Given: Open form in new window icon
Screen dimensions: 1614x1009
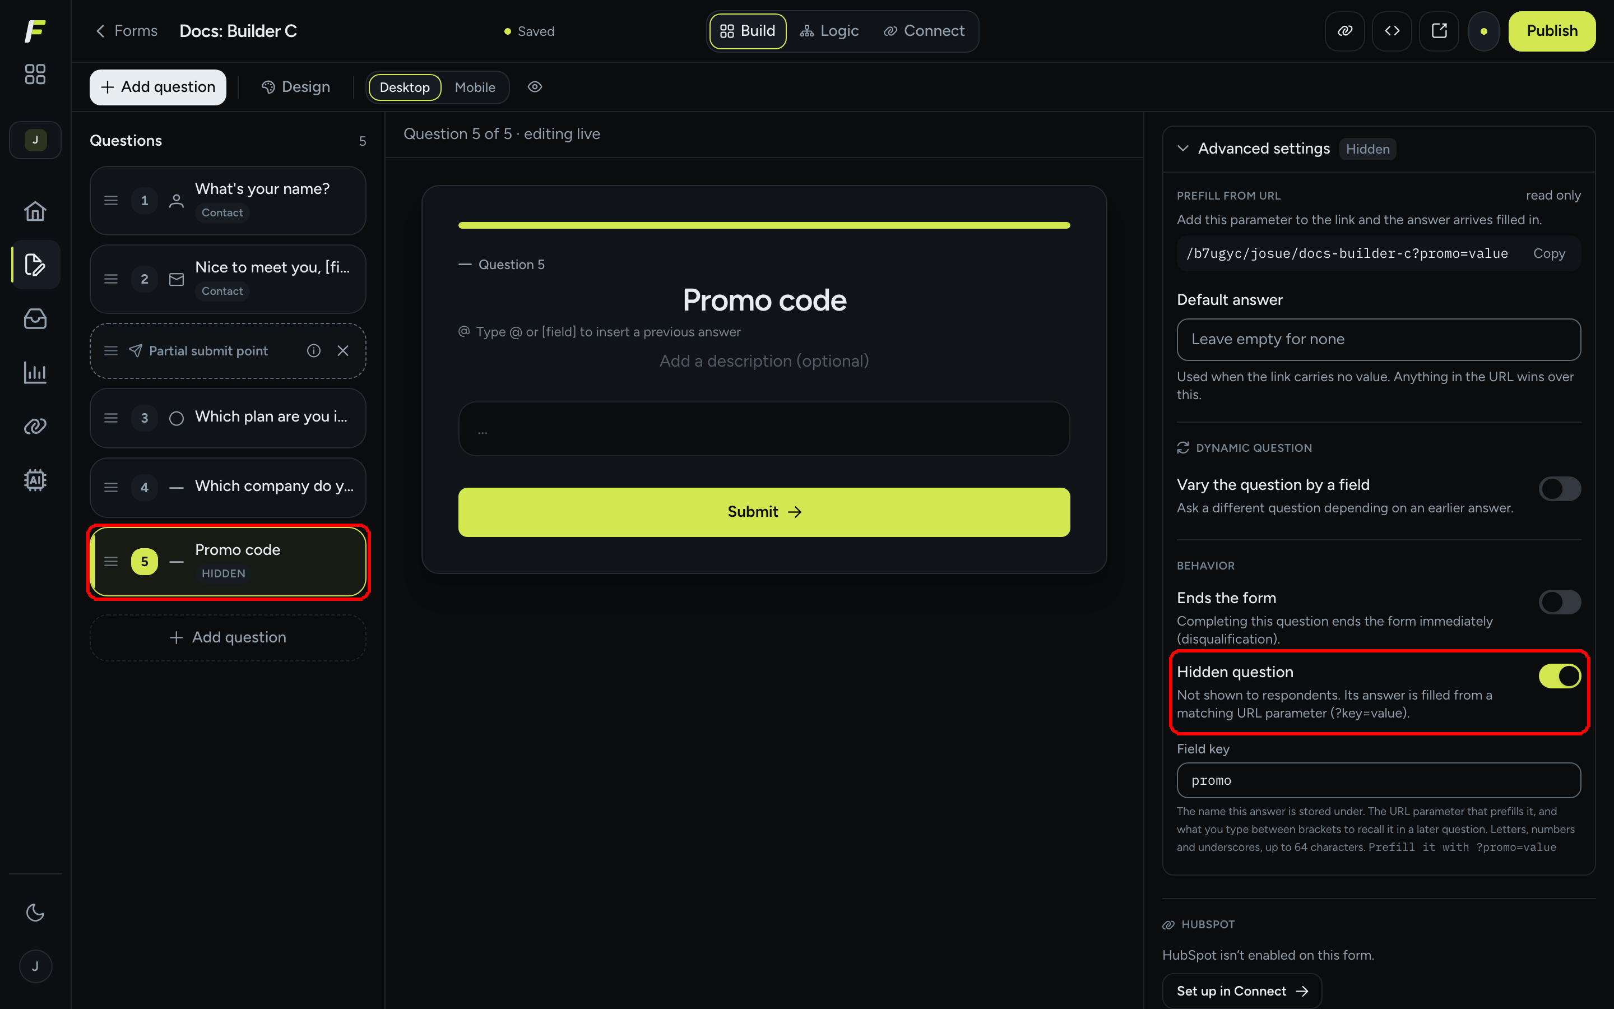Looking at the screenshot, I should click(x=1439, y=31).
